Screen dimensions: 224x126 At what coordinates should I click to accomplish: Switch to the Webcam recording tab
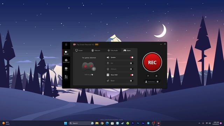(x=96, y=50)
